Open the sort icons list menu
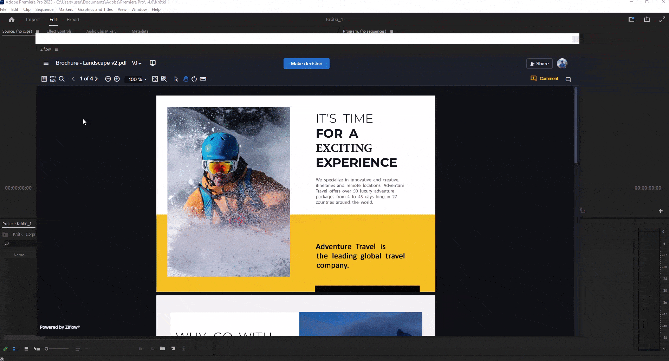The image size is (669, 361). click(x=78, y=349)
